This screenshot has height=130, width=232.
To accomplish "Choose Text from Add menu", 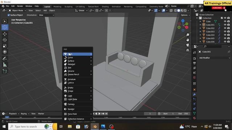I will pyautogui.click(x=78, y=68).
